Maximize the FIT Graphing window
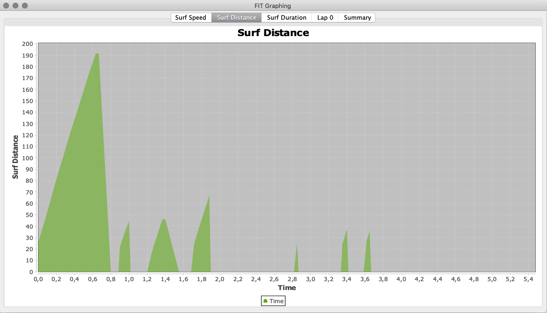This screenshot has width=547, height=313. [x=25, y=6]
